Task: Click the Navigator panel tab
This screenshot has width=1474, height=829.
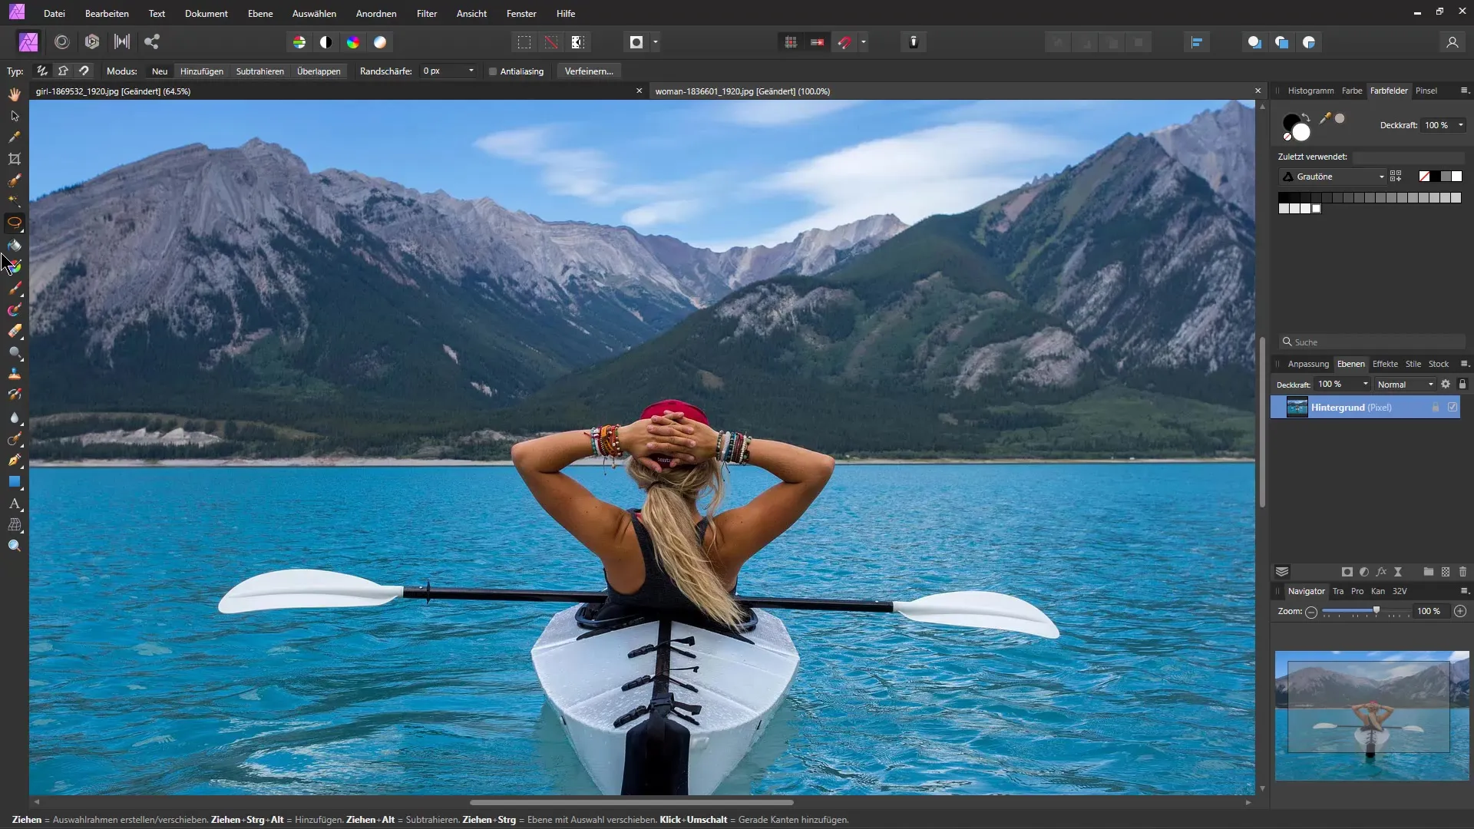Action: point(1306,590)
